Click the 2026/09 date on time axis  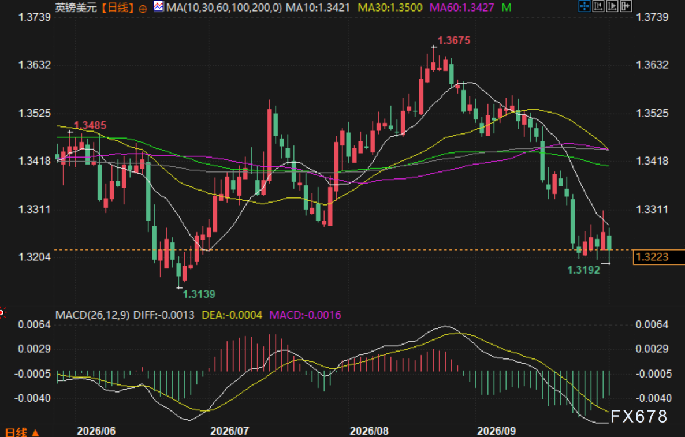click(496, 431)
